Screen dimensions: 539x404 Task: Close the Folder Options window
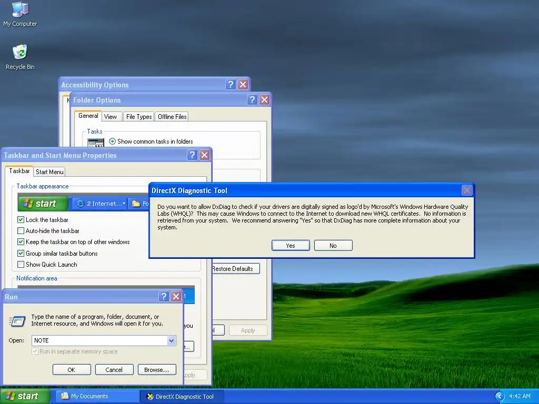[264, 99]
